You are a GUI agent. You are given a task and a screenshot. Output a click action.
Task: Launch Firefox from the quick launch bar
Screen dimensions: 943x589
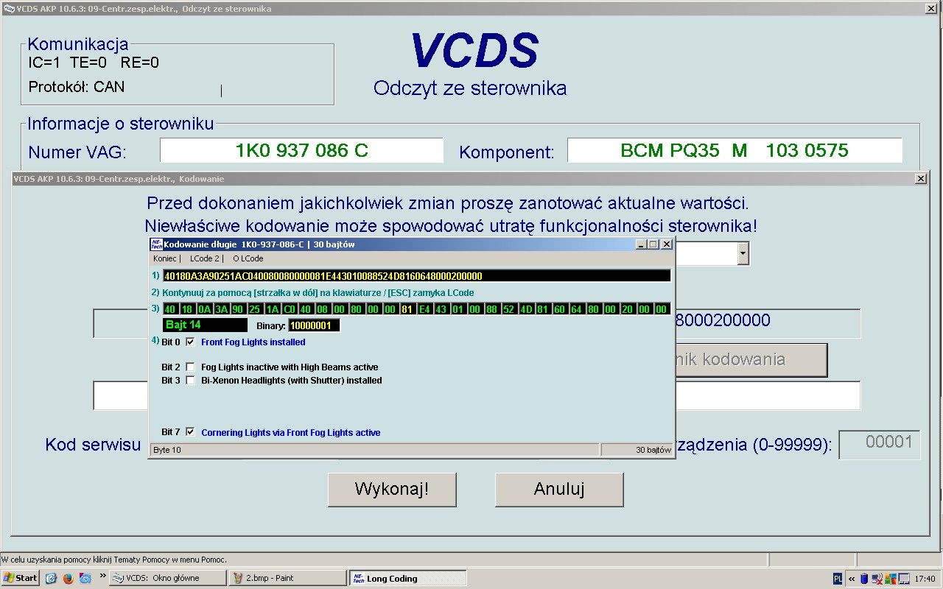69,578
